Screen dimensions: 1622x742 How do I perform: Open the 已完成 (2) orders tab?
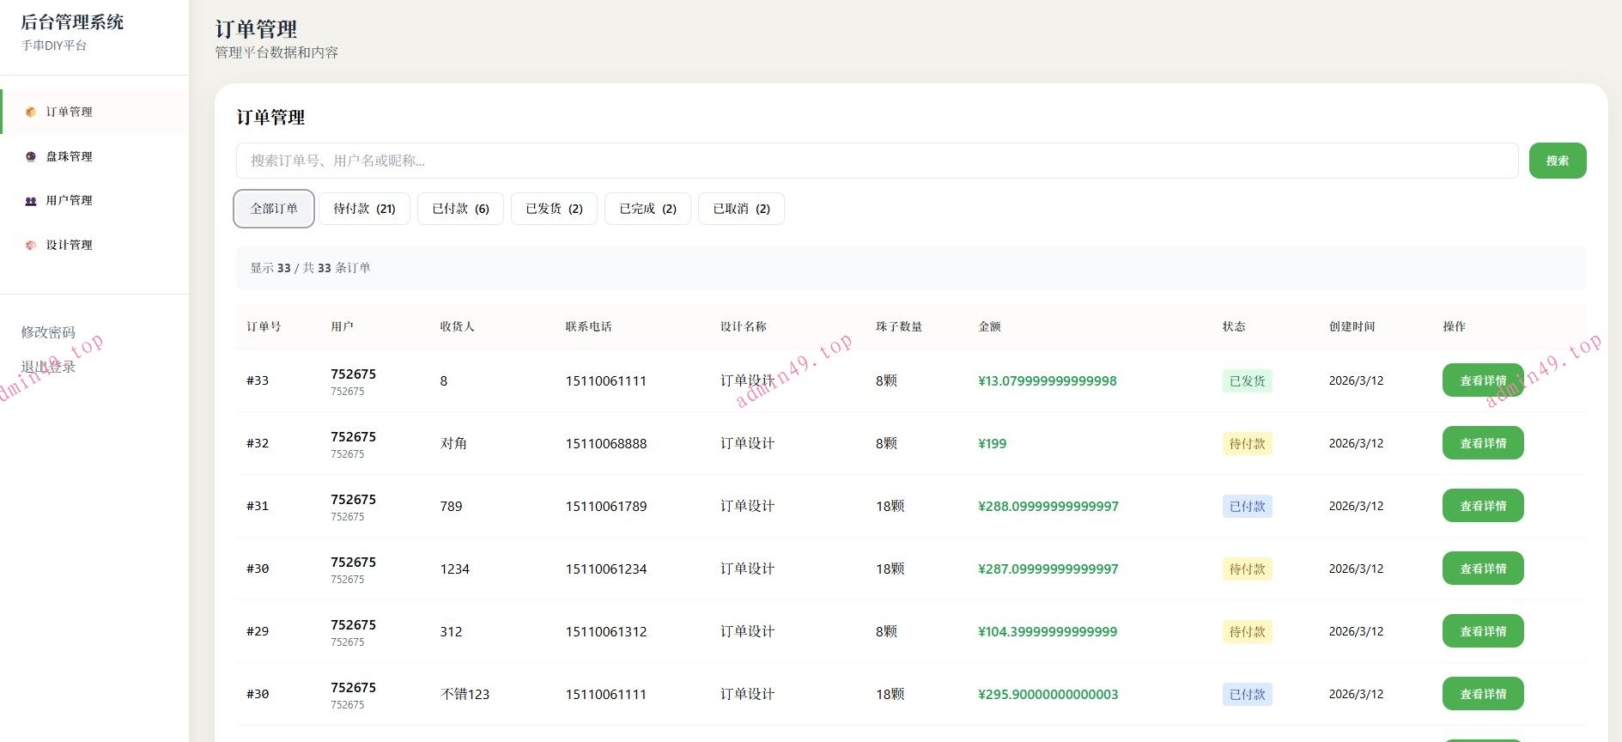click(647, 209)
